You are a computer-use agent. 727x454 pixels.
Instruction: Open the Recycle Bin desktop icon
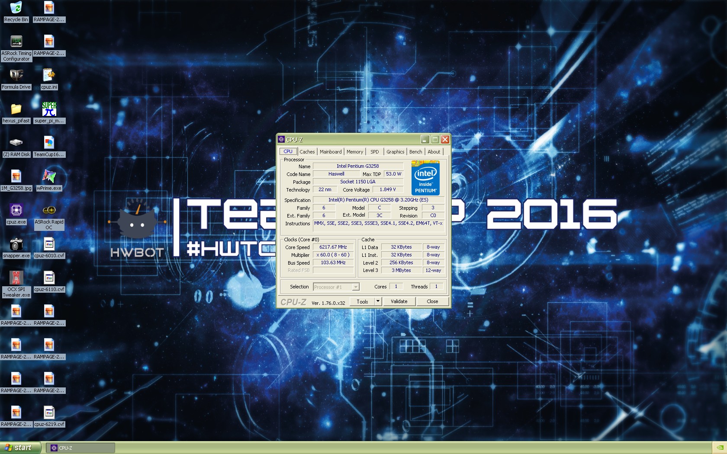coord(16,12)
